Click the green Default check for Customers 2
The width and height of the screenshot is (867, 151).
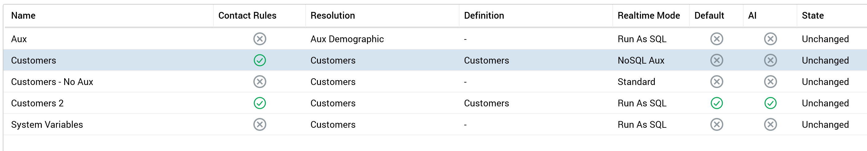(717, 103)
